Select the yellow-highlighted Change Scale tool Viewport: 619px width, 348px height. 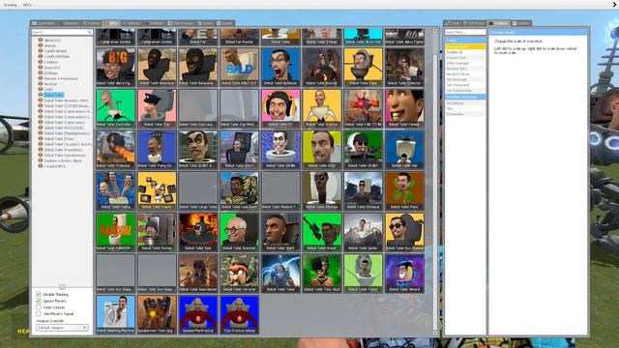[465, 46]
